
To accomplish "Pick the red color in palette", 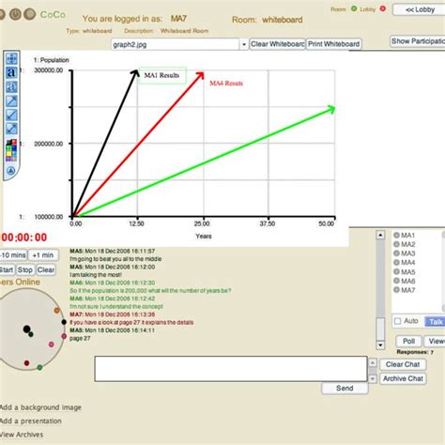I will [x=14, y=143].
